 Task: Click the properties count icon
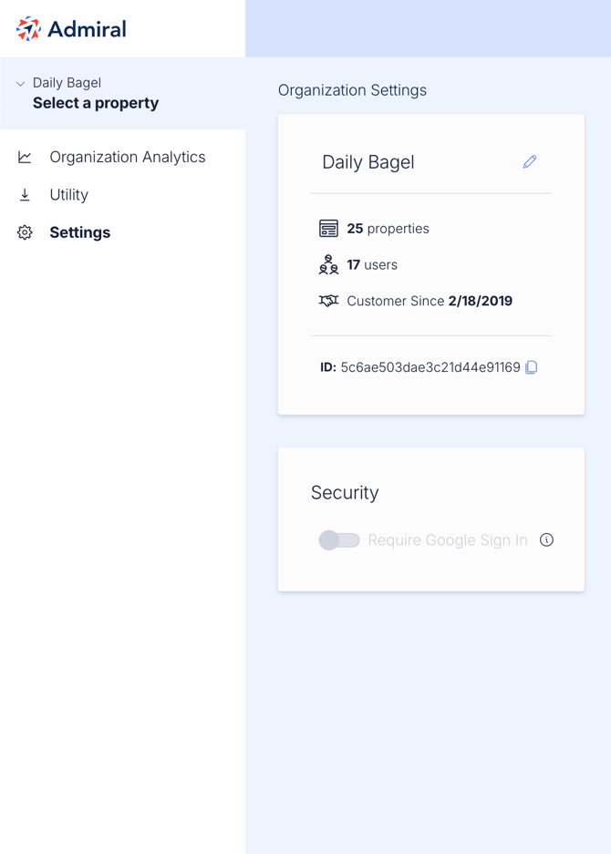coord(328,228)
